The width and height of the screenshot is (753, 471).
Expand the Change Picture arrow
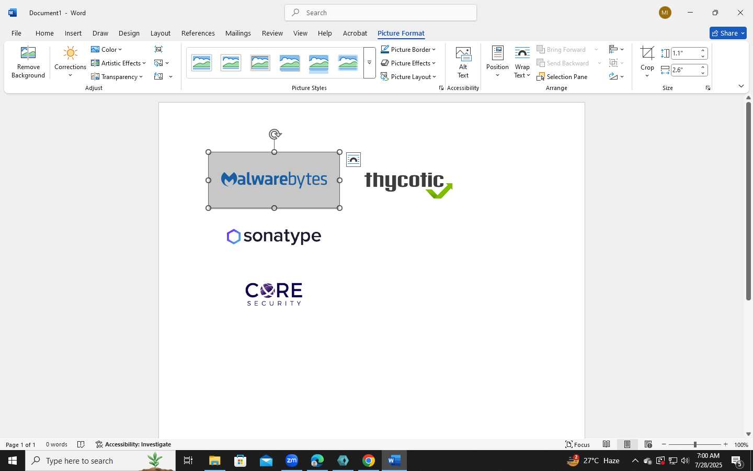tap(167, 63)
